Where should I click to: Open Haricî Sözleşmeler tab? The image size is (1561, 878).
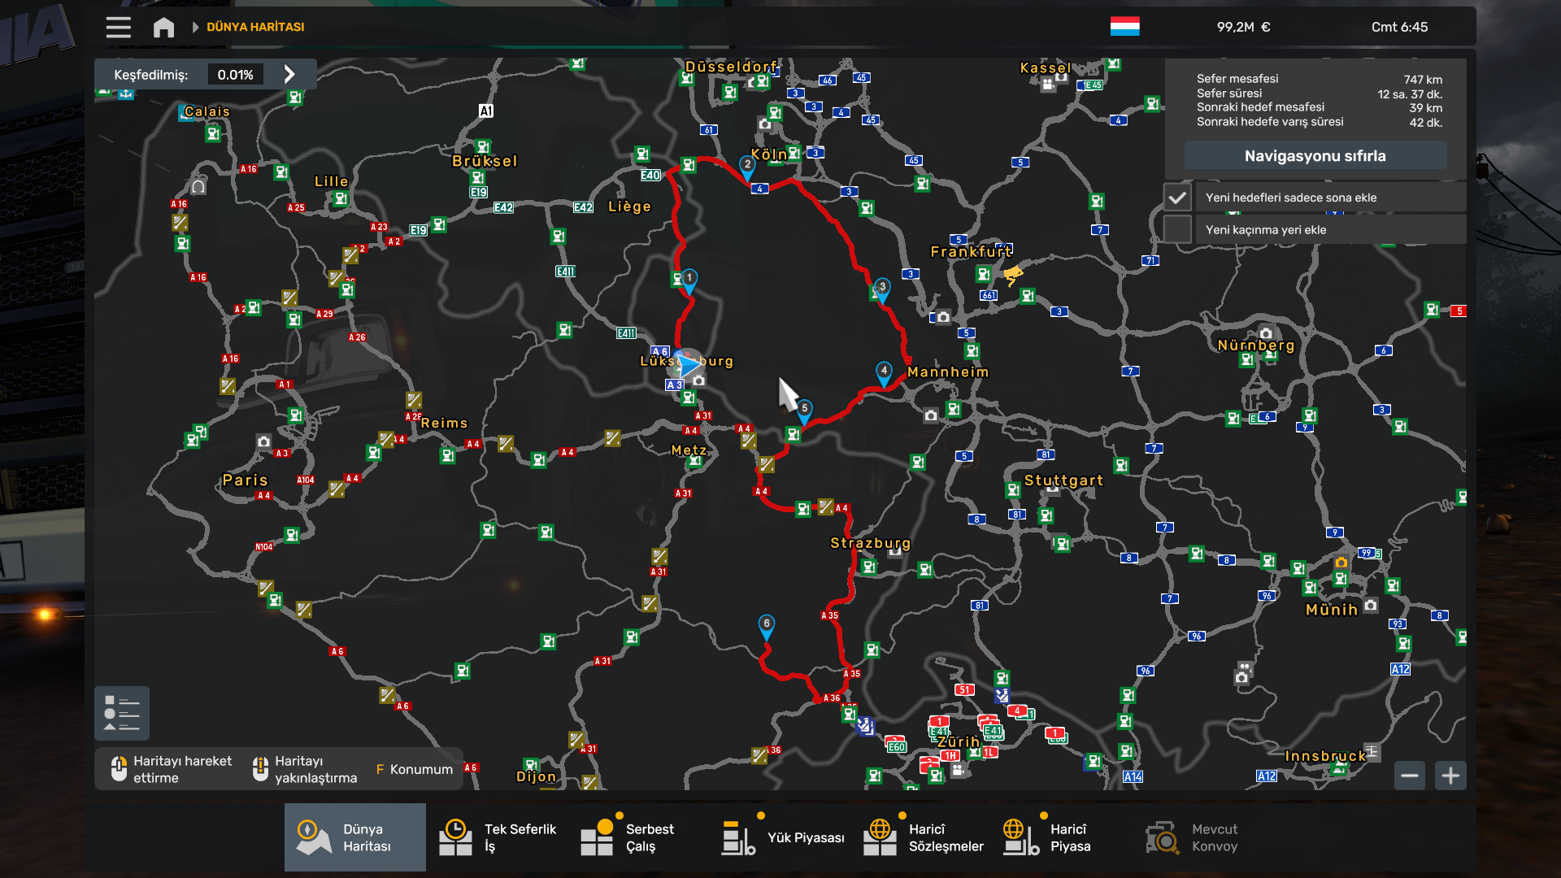tap(924, 837)
